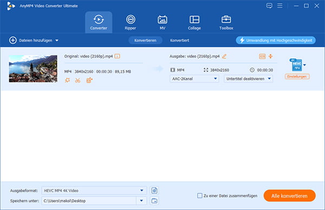Click the output resolution 3840x2160 icon
The height and width of the screenshot is (210, 325).
coord(206,70)
